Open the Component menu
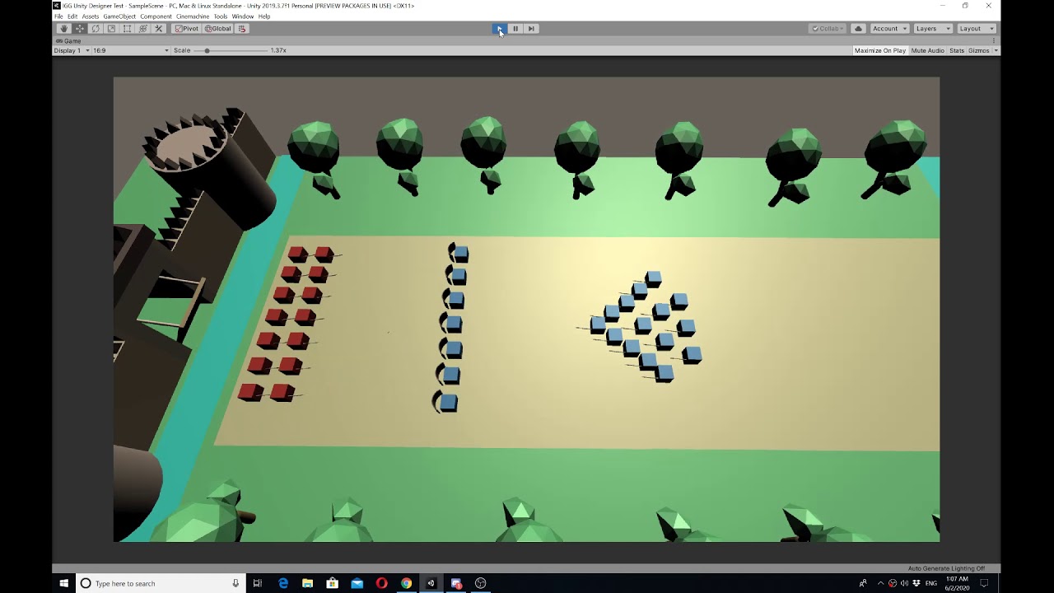This screenshot has height=593, width=1054. (156, 16)
